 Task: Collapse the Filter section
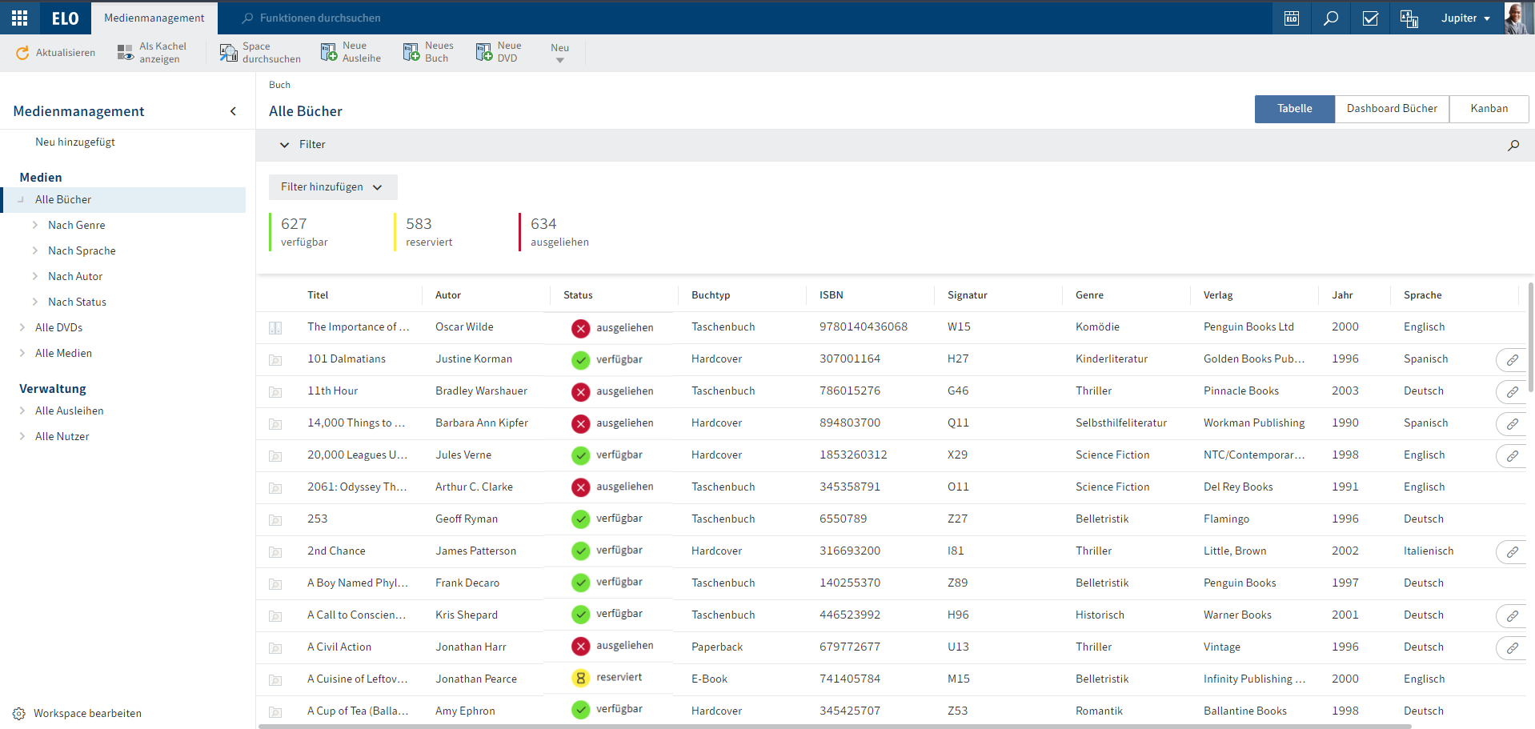pyautogui.click(x=284, y=145)
